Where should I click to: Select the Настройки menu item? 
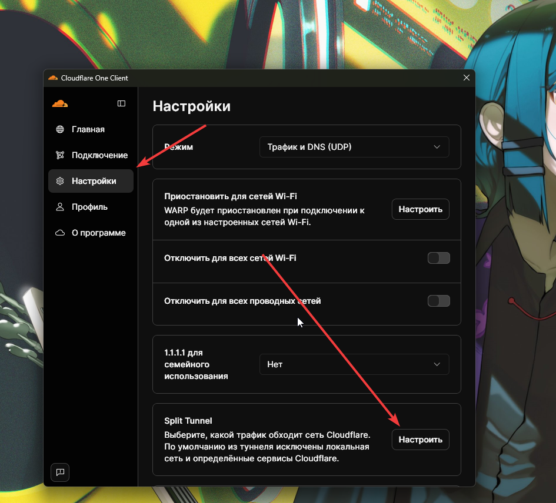(91, 181)
